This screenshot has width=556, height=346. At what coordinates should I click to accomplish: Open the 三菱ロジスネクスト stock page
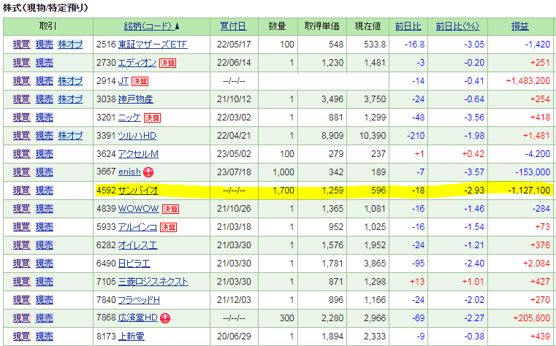pos(153,282)
